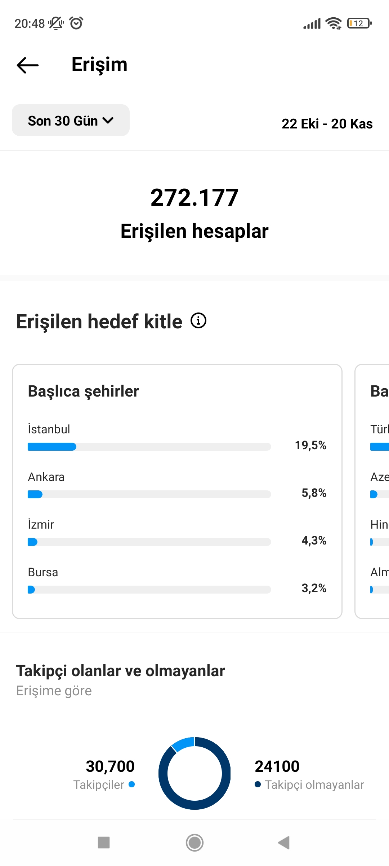
Task: Tap the Android back triangle button
Action: (x=284, y=843)
